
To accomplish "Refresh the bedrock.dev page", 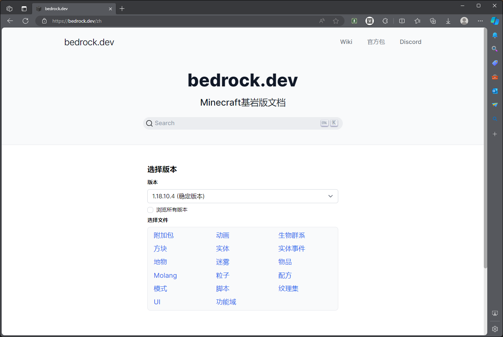I will 25,21.
